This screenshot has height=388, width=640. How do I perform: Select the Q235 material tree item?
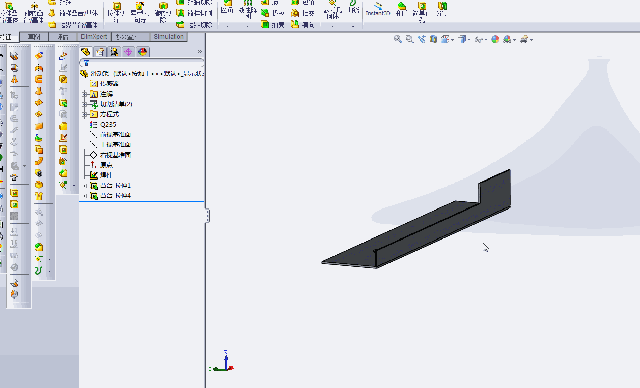pyautogui.click(x=102, y=125)
